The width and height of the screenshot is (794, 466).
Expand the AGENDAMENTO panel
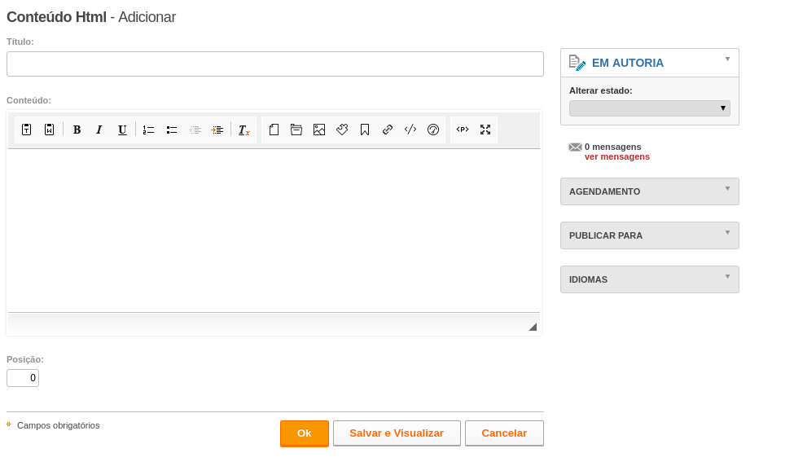coord(650,191)
